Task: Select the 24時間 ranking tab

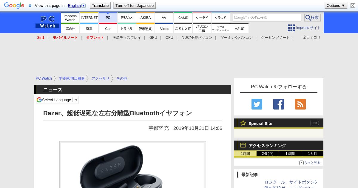Action: 268,154
